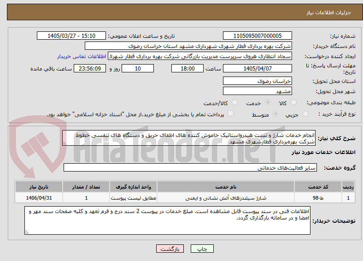Click the buyer organization name field

coord(188,46)
